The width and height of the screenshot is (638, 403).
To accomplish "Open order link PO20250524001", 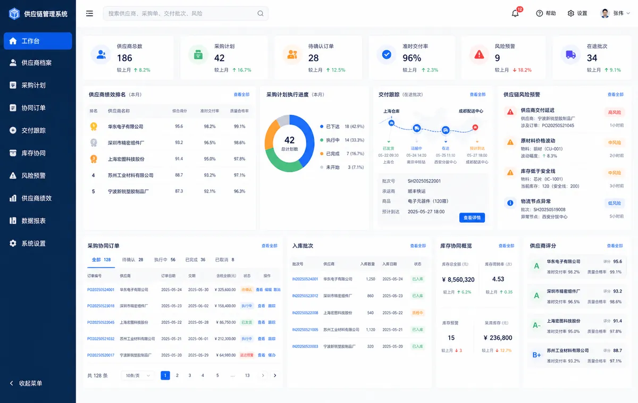I will [x=100, y=290].
